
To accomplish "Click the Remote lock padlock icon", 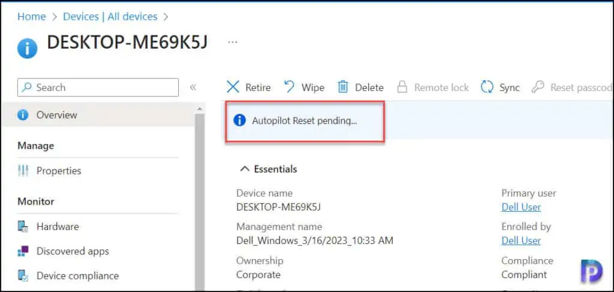I will [x=402, y=87].
